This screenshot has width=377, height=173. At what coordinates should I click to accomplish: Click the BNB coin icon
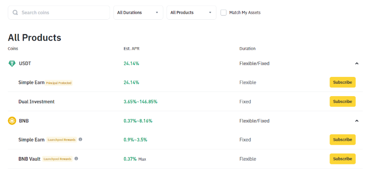coord(12,121)
